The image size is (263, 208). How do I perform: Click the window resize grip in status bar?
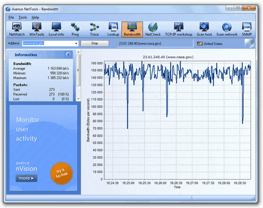[x=253, y=199]
